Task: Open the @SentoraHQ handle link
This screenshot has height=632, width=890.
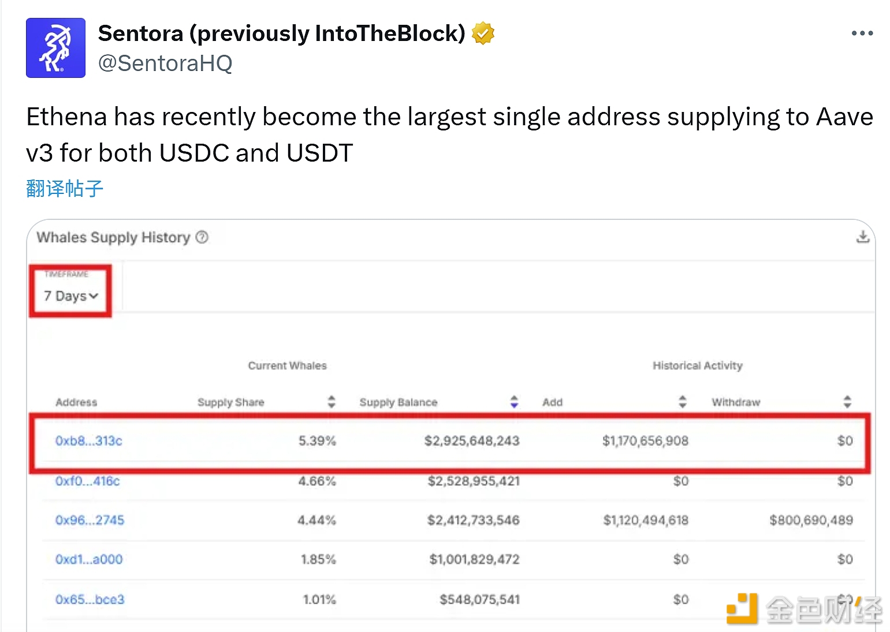Action: pyautogui.click(x=165, y=63)
